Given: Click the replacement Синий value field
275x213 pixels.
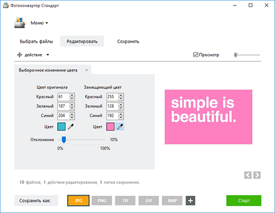Looking at the screenshot, I should [112, 116].
